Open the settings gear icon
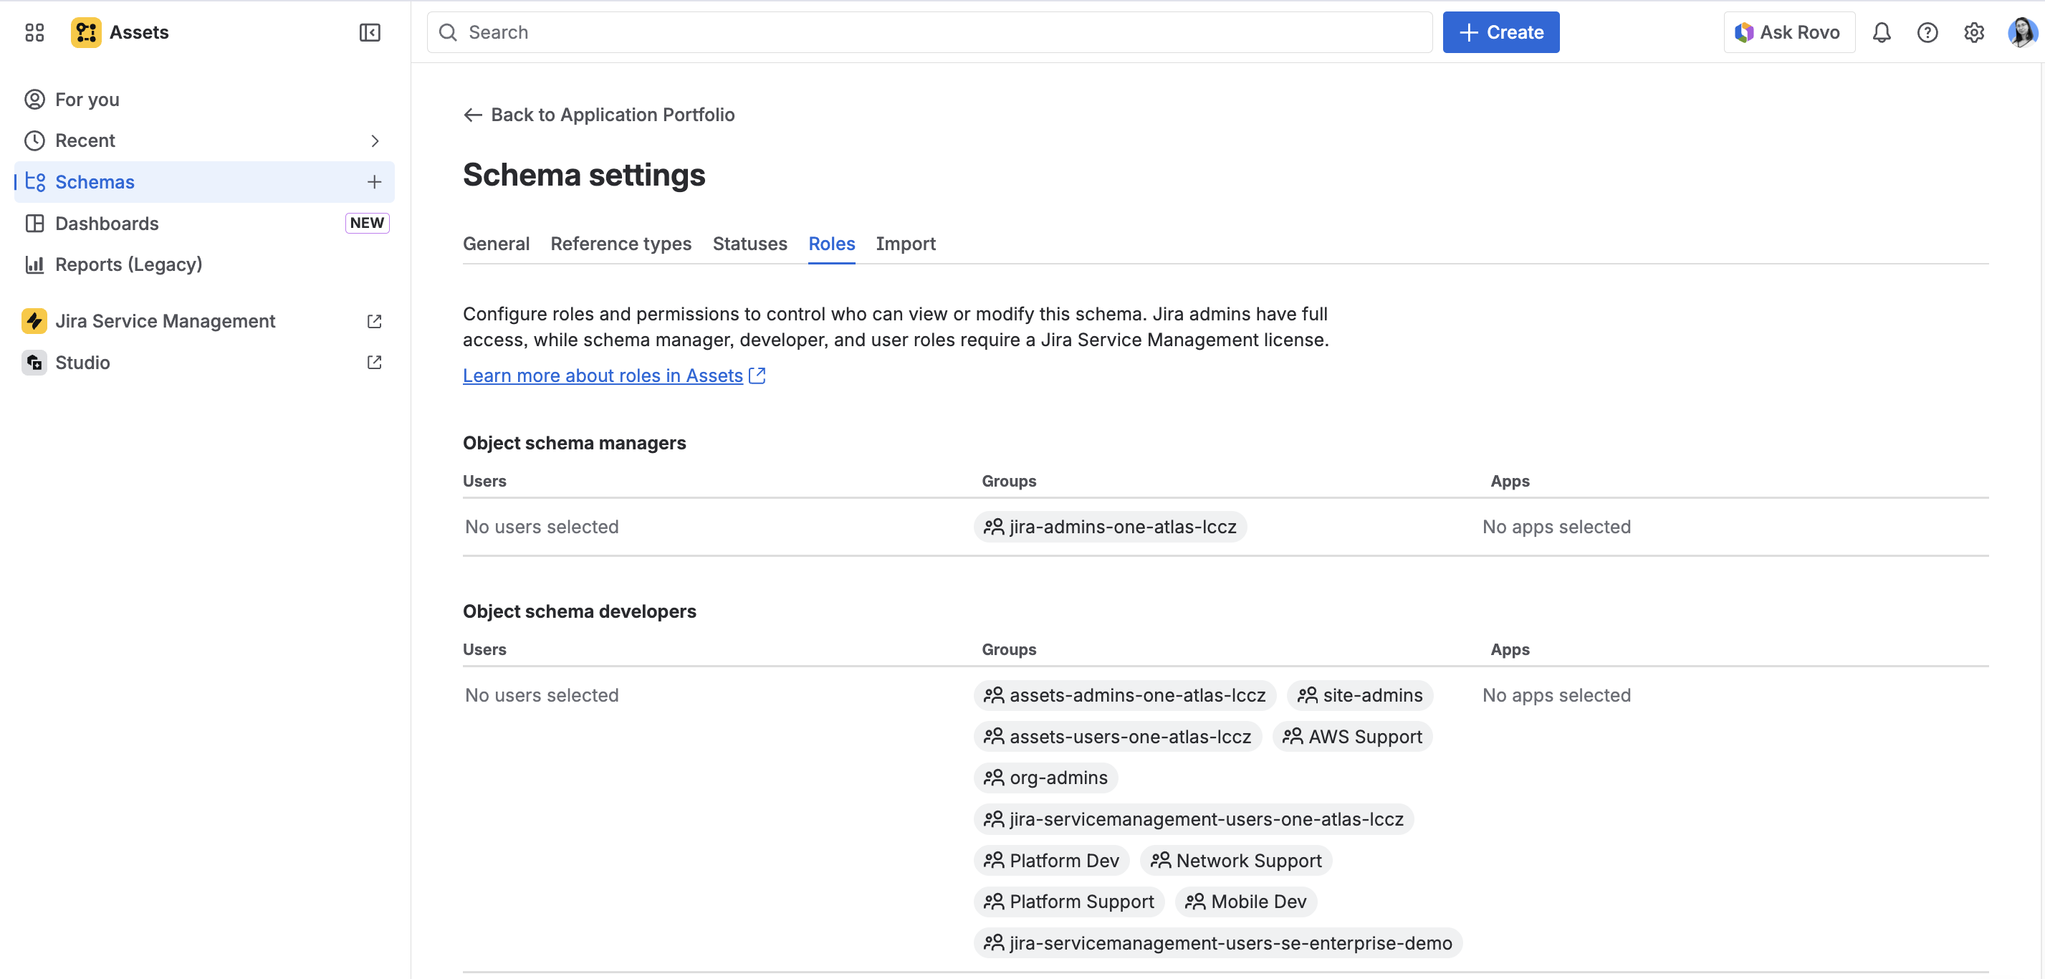 click(x=1973, y=32)
